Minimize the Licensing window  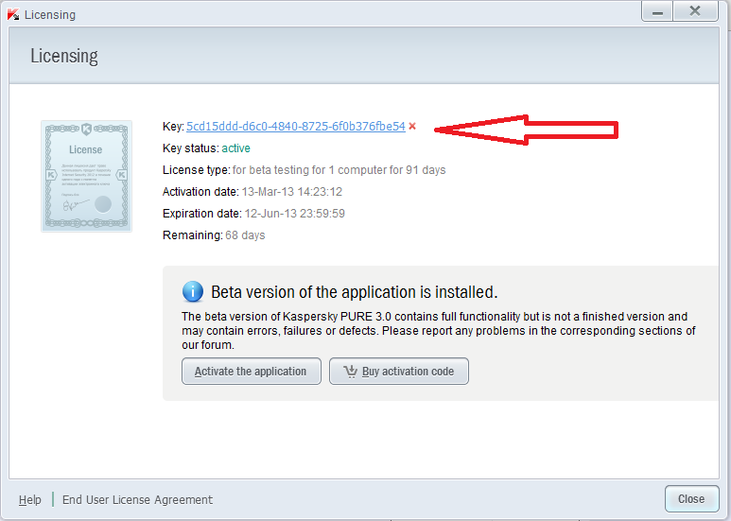[x=657, y=12]
